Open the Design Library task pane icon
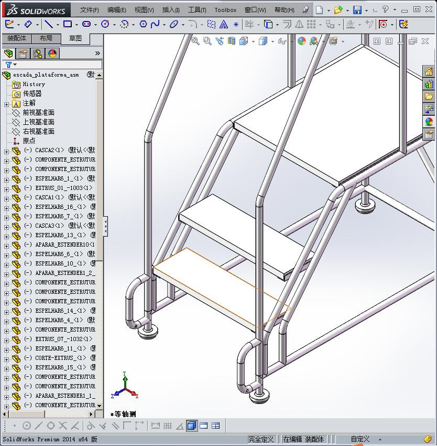The image size is (437, 446). pyautogui.click(x=429, y=84)
